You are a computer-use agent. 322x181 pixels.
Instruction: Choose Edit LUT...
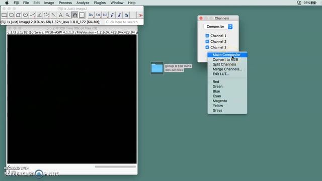pos(227,74)
